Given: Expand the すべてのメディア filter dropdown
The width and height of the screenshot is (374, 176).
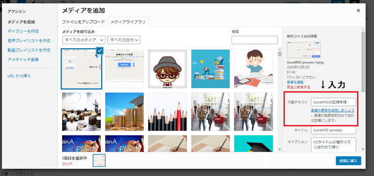Looking at the screenshot, I should pos(84,40).
